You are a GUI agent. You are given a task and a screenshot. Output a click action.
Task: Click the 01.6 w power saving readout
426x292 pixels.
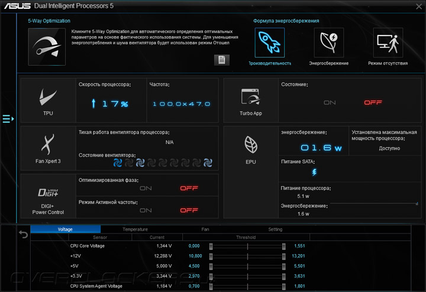(321, 148)
